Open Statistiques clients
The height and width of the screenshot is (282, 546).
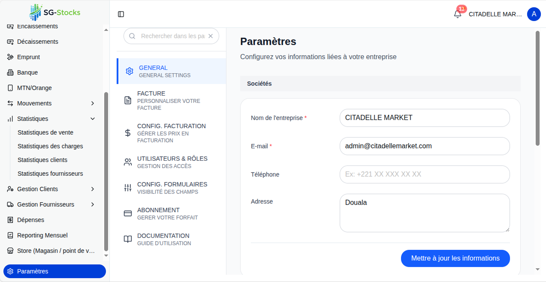[42, 160]
